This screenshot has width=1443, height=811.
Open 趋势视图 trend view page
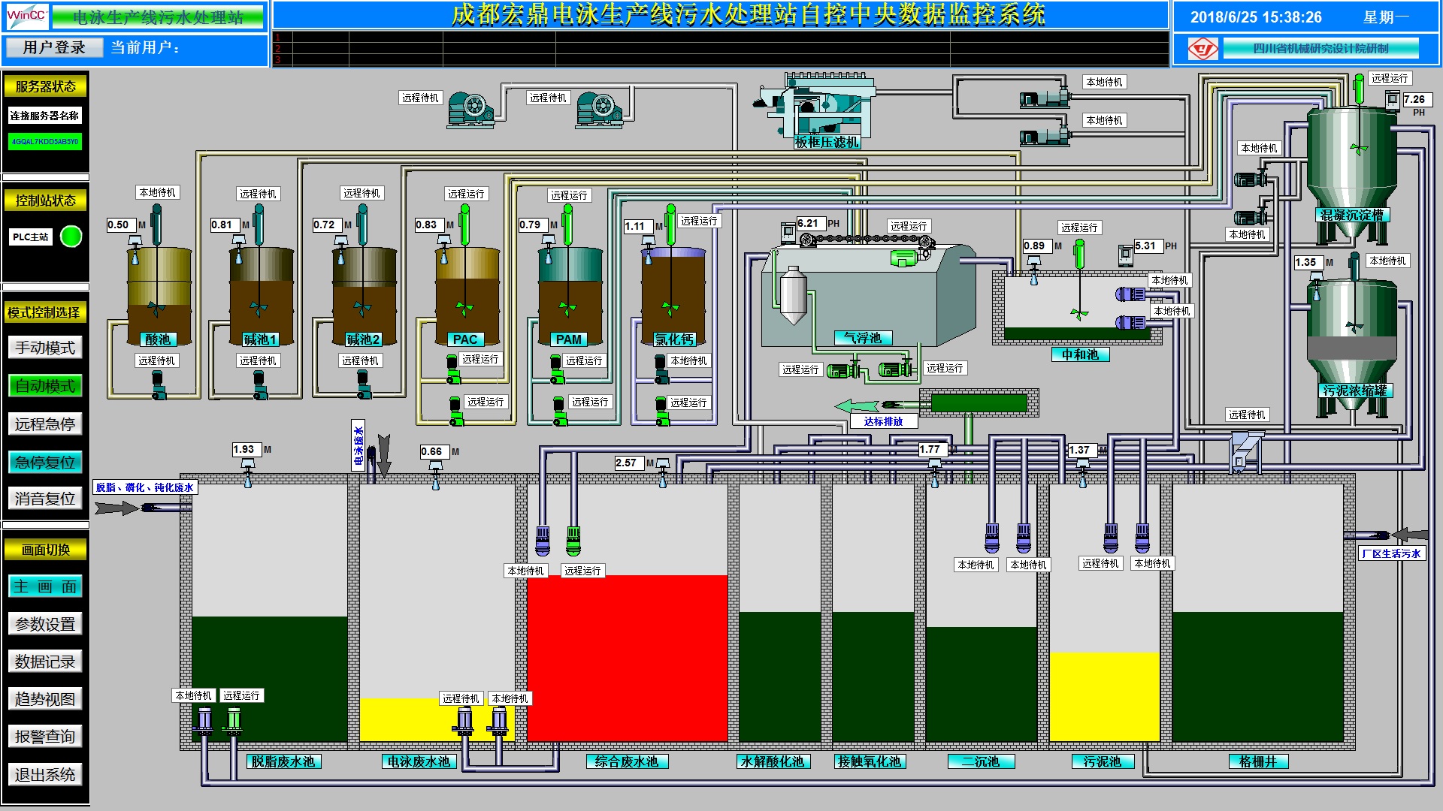pyautogui.click(x=45, y=699)
